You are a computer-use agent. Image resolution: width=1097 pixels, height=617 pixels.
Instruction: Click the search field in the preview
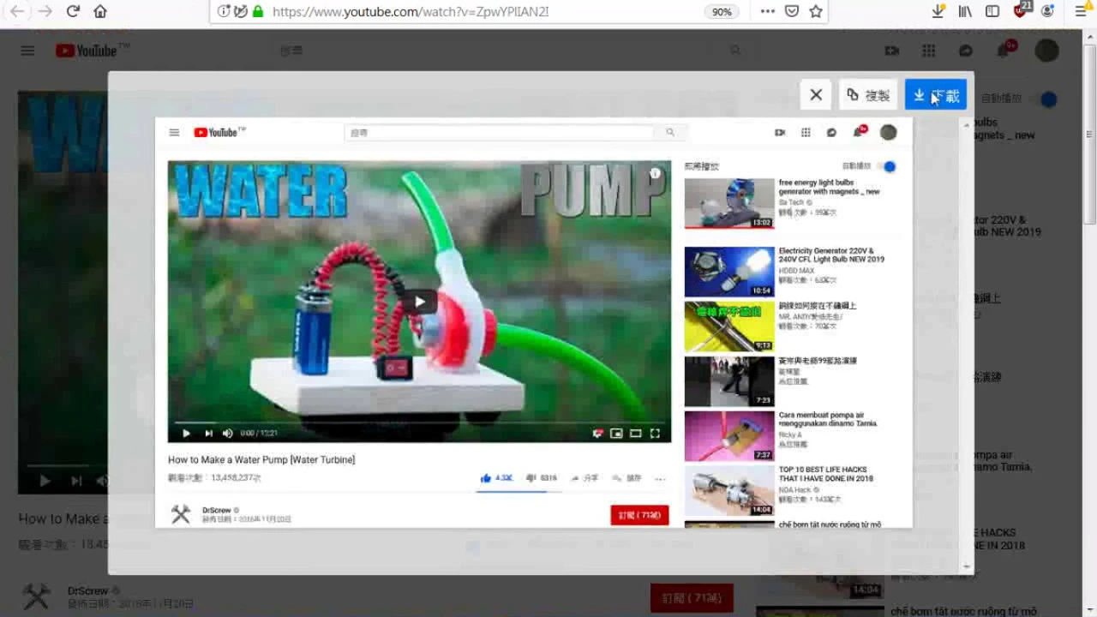500,133
